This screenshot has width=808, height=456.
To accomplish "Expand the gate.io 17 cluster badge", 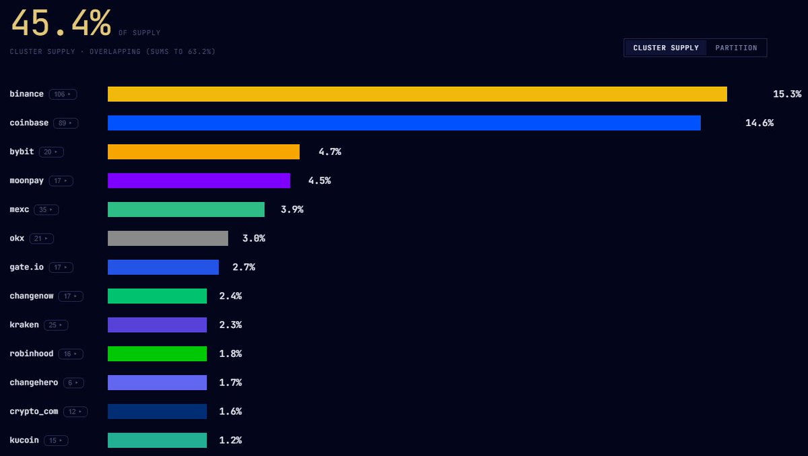I will 61,267.
